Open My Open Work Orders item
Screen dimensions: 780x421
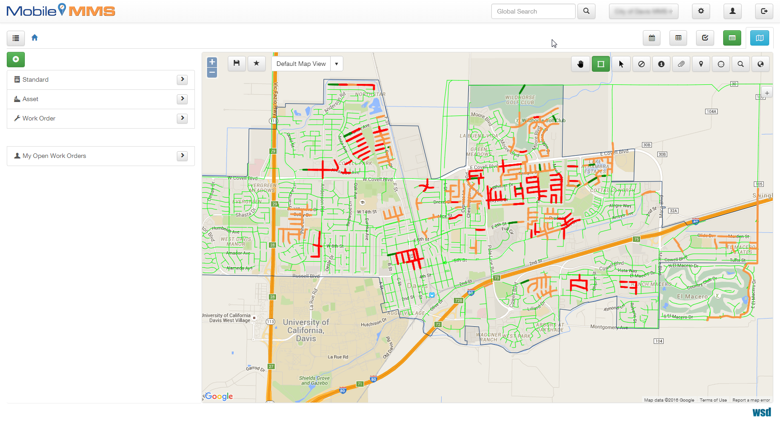click(101, 156)
